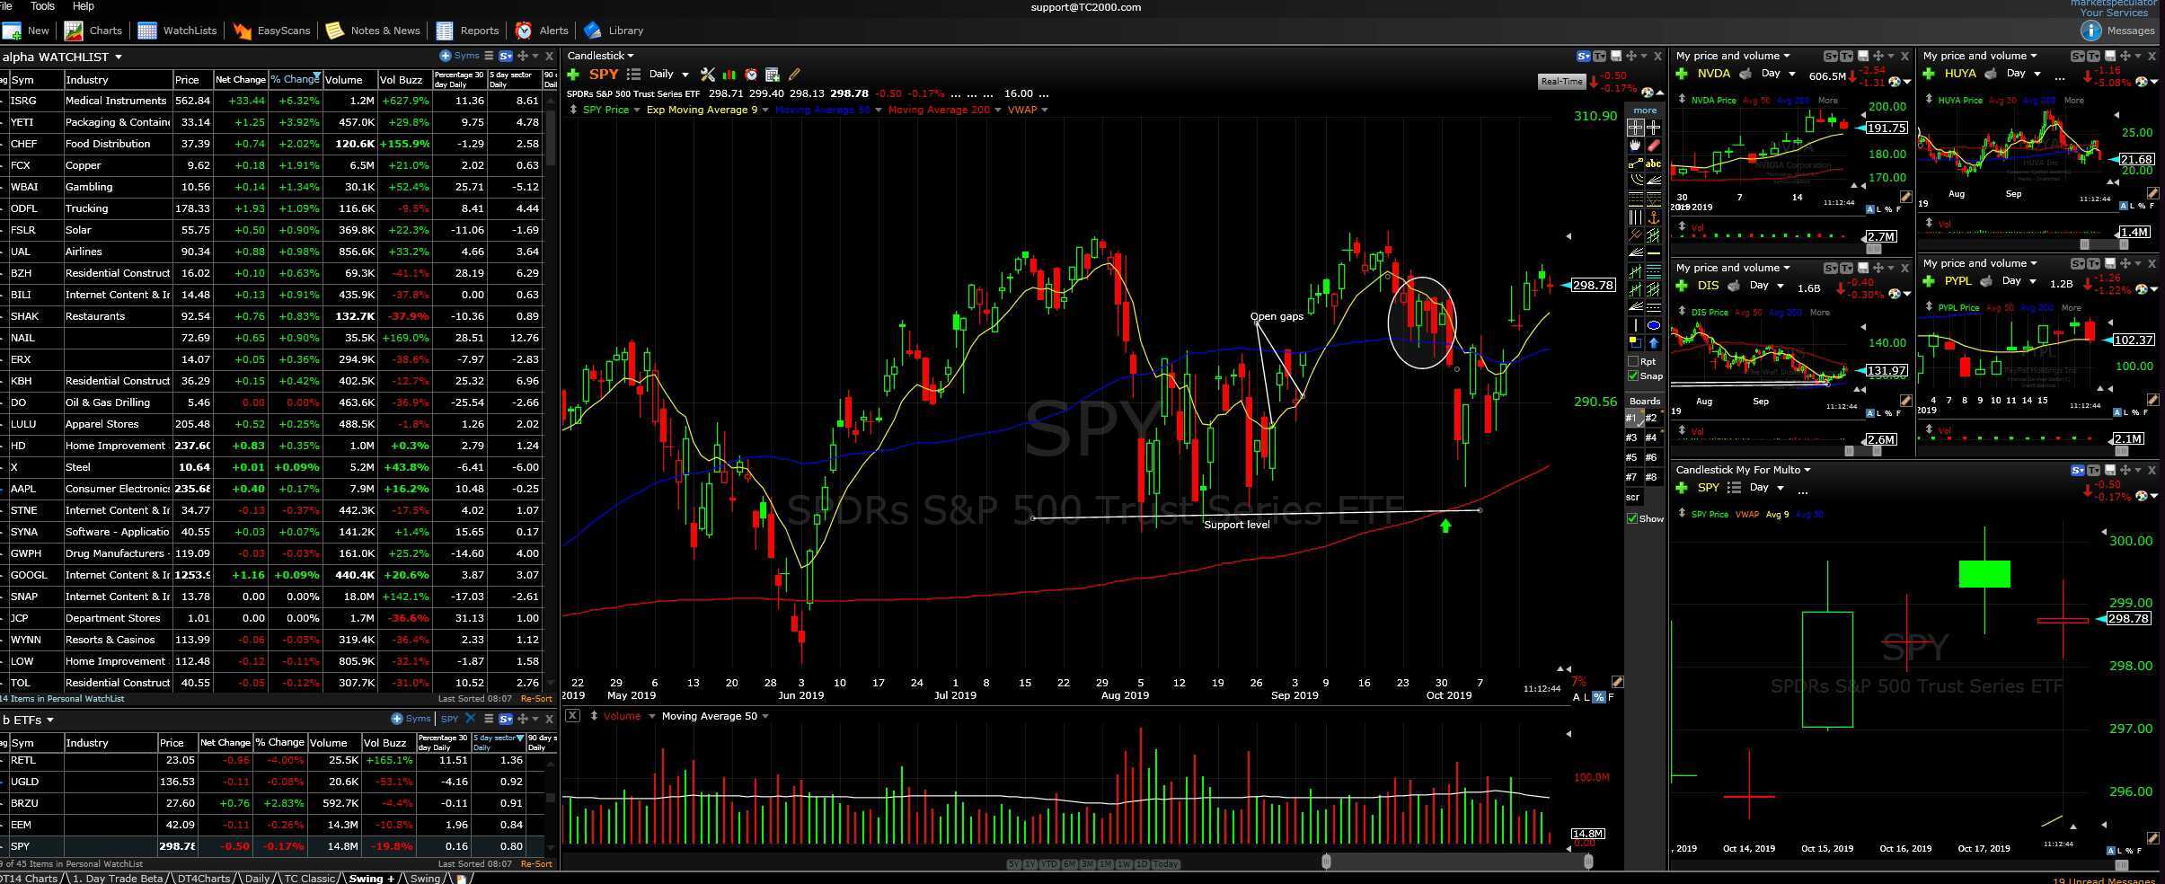Viewport: 2165px width, 884px height.
Task: Select the abc text annotation tool
Action: pyautogui.click(x=1654, y=164)
